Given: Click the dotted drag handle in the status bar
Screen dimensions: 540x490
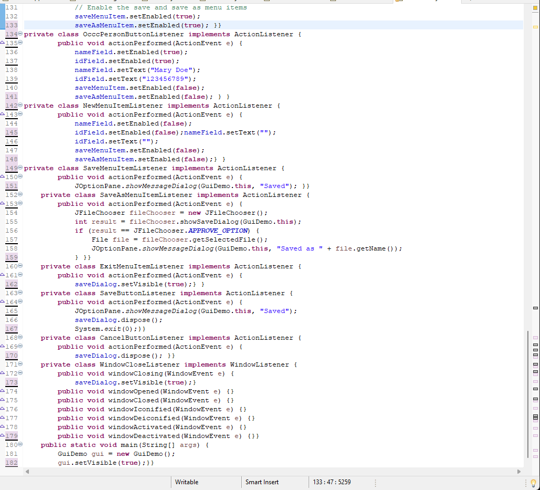Looking at the screenshot, I should coord(375,482).
